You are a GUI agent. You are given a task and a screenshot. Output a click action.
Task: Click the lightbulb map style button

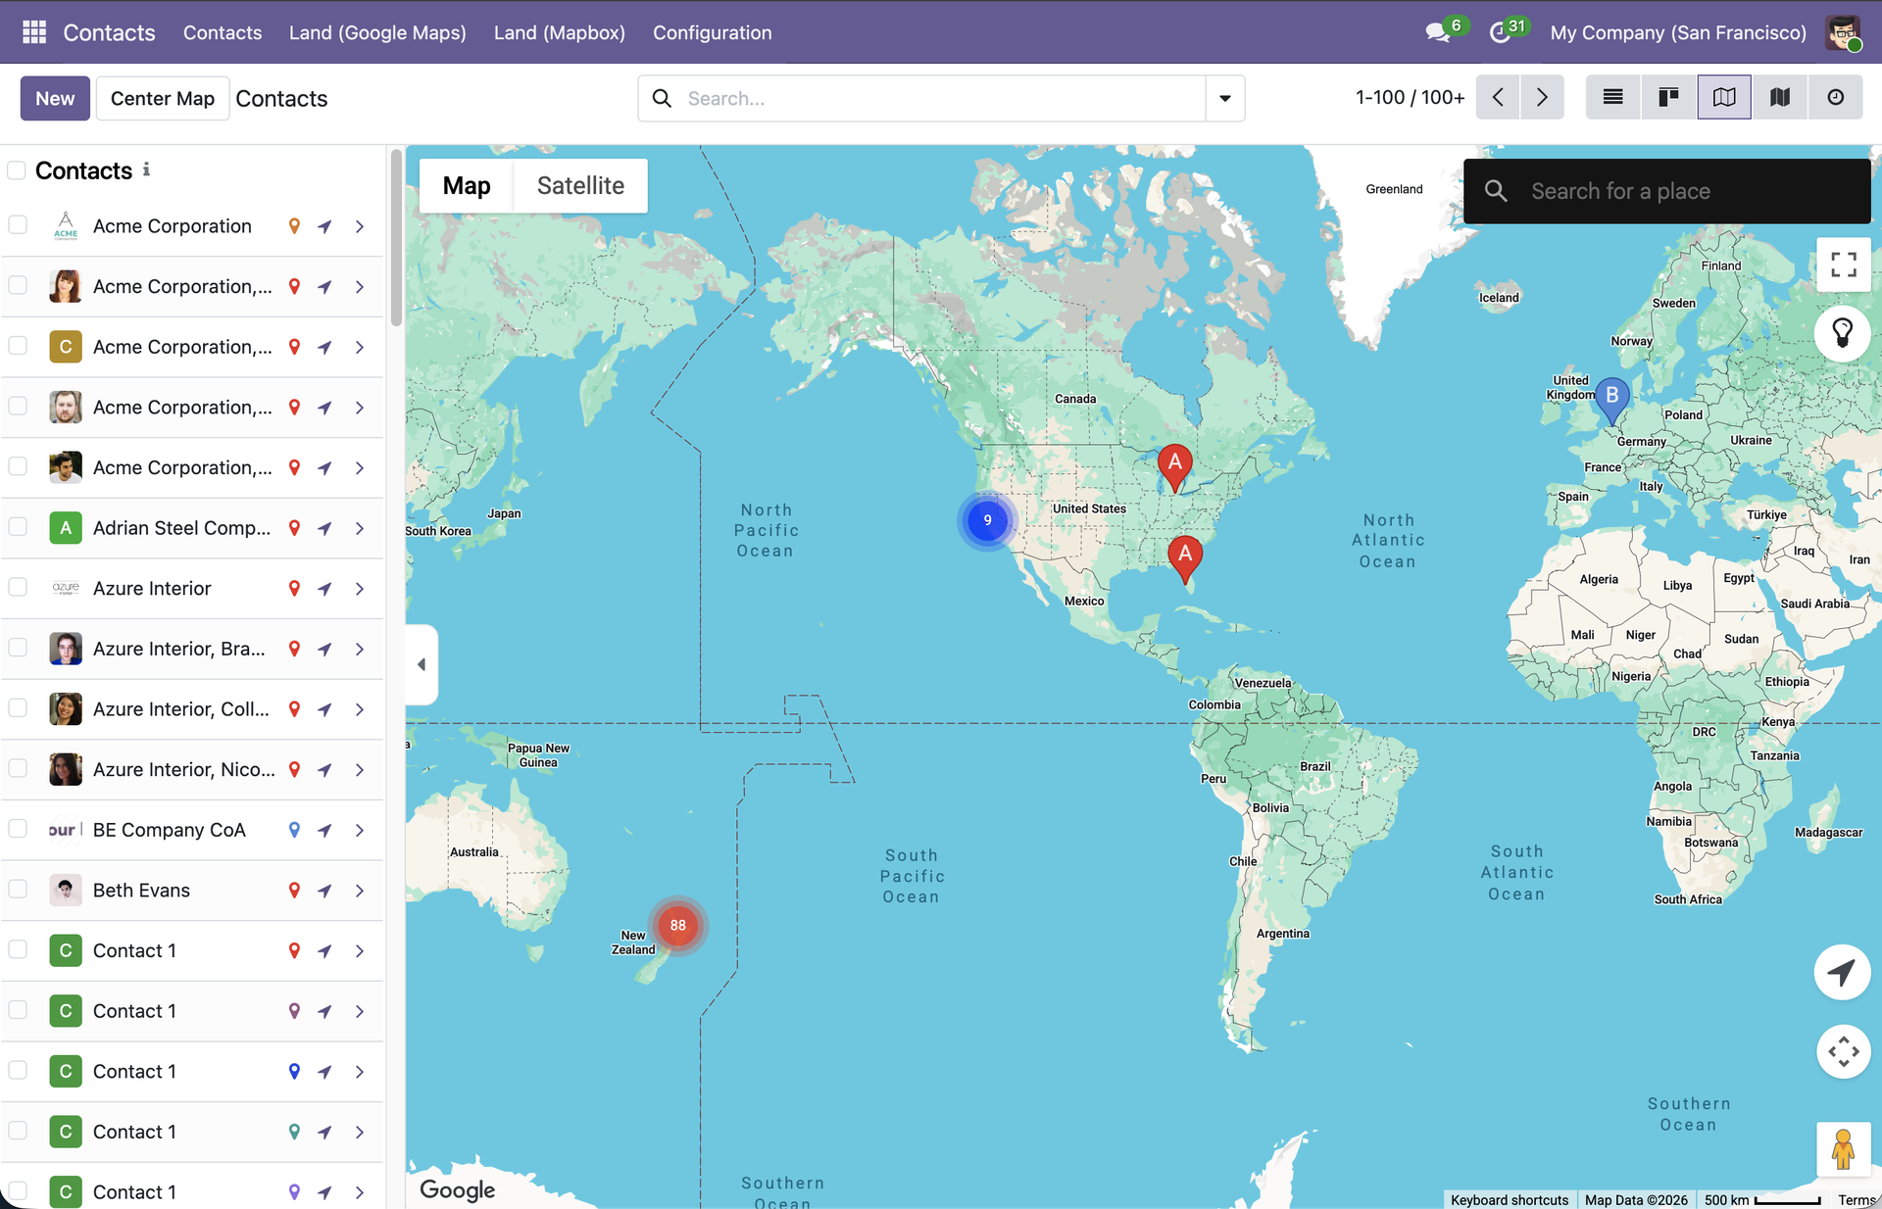coord(1843,334)
